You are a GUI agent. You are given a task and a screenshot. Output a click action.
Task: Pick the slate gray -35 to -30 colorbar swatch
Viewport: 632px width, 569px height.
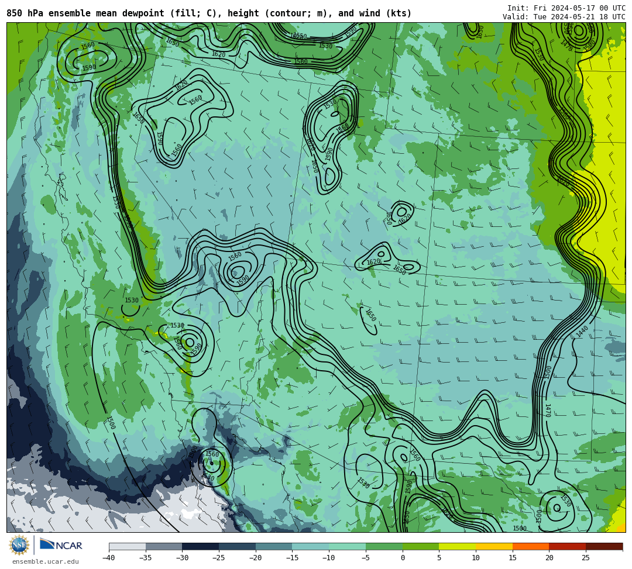click(164, 546)
